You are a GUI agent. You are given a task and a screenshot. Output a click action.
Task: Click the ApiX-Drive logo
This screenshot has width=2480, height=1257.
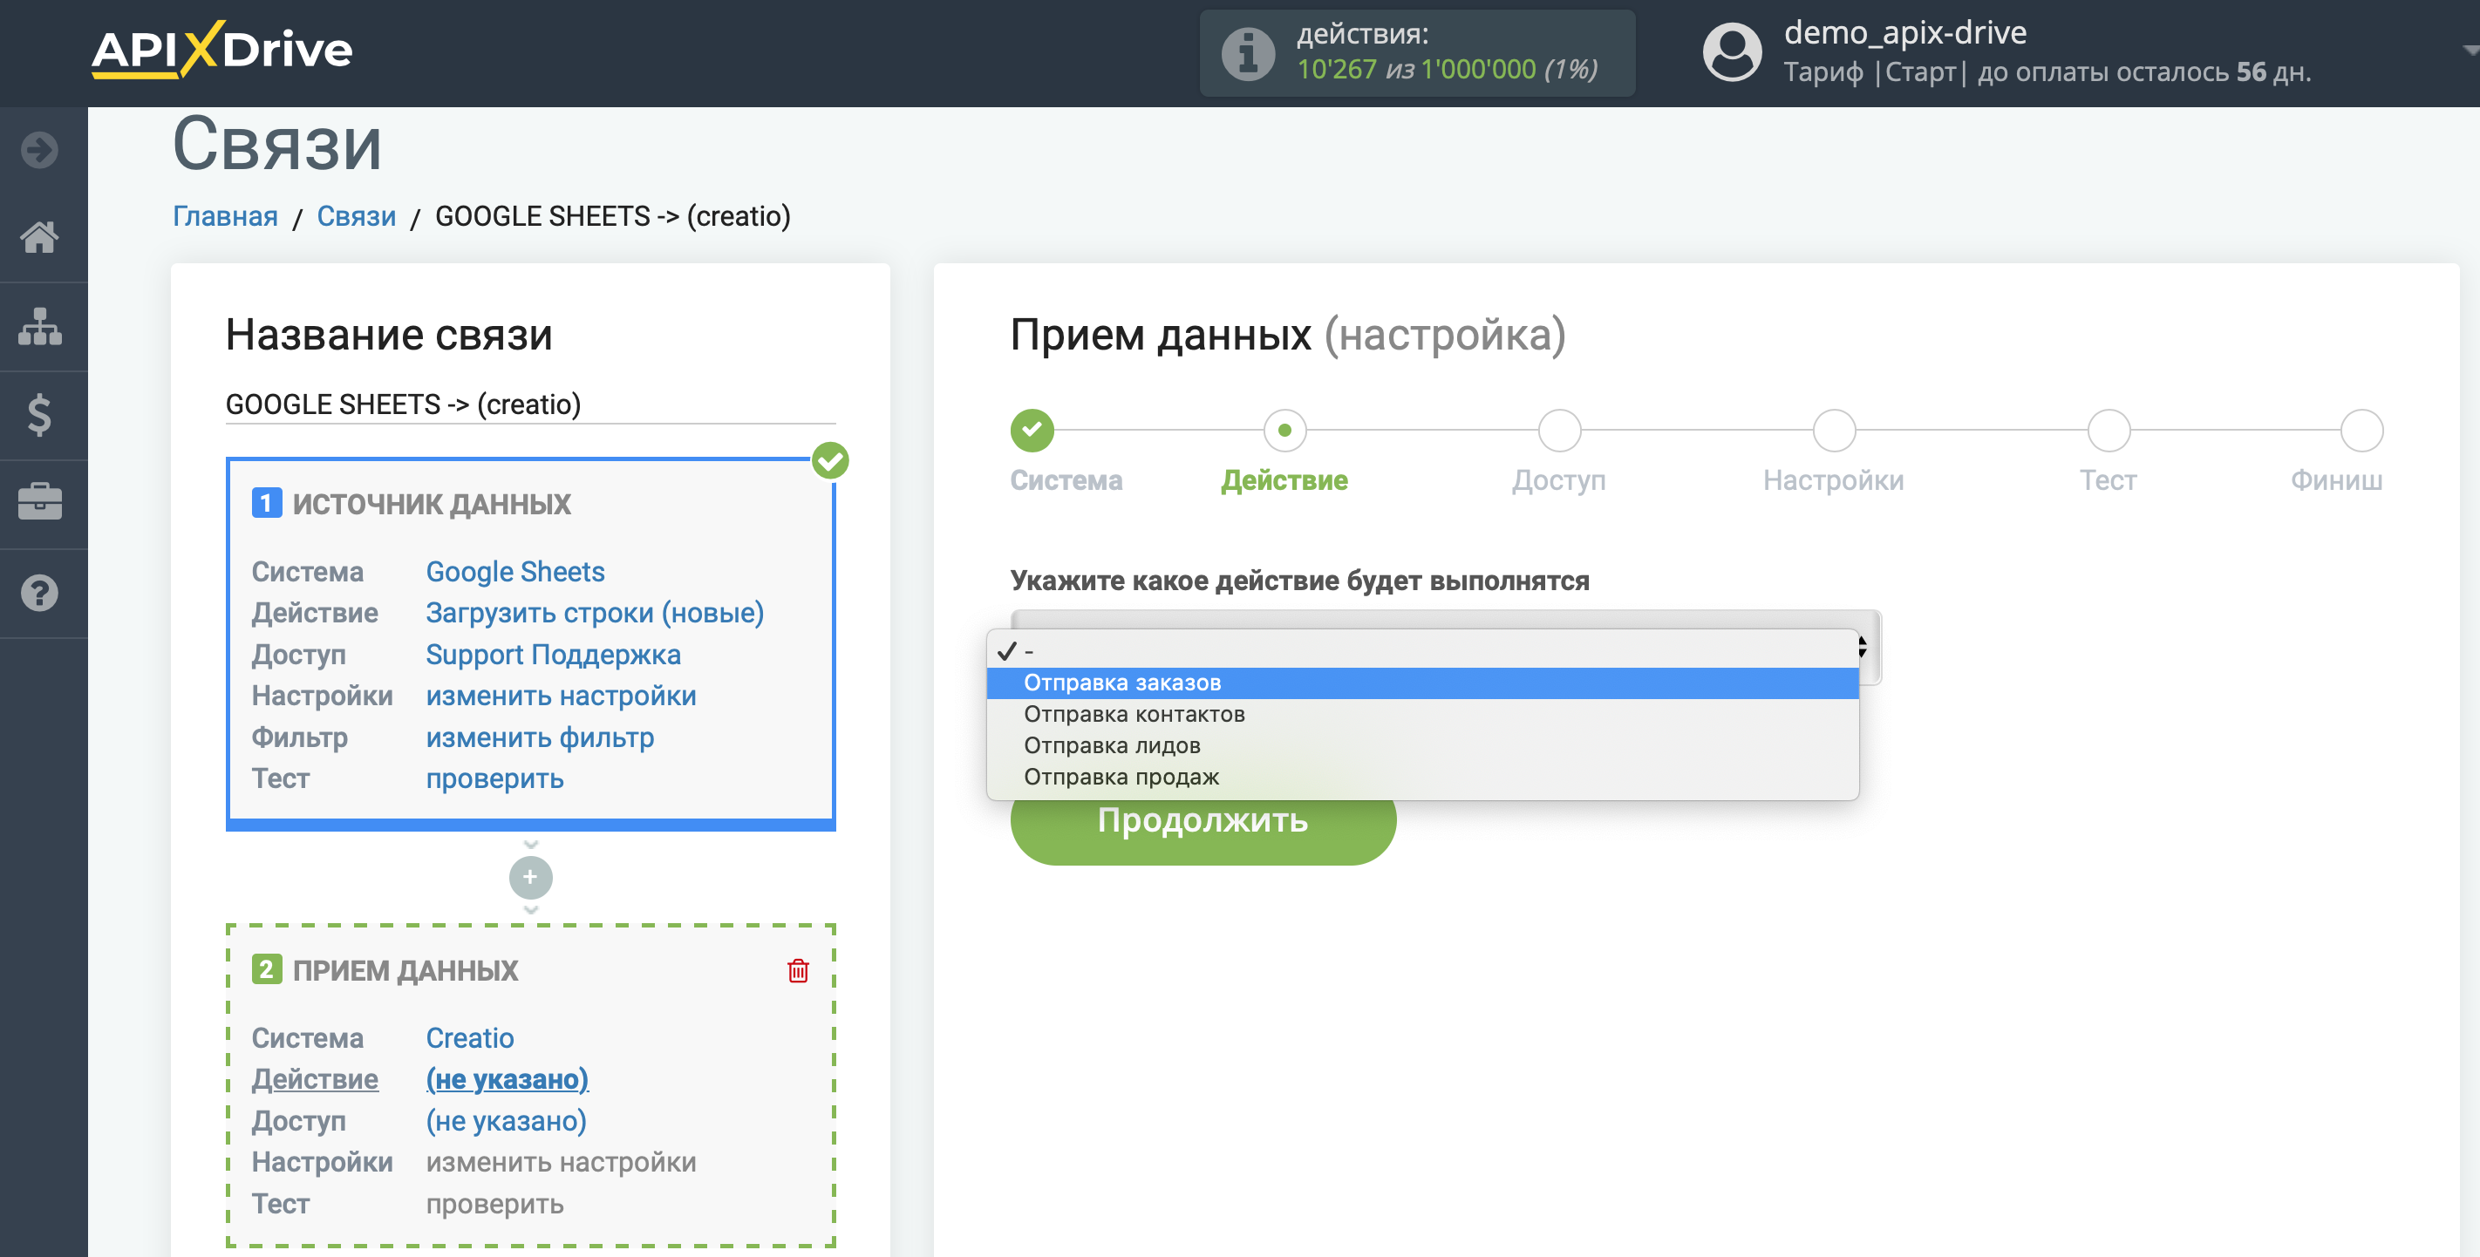tap(221, 48)
